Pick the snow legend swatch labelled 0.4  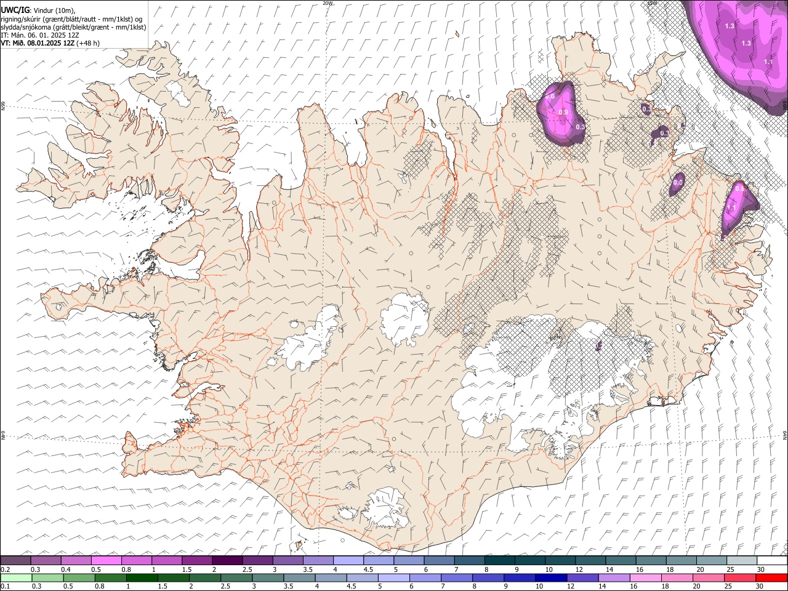tap(76, 561)
